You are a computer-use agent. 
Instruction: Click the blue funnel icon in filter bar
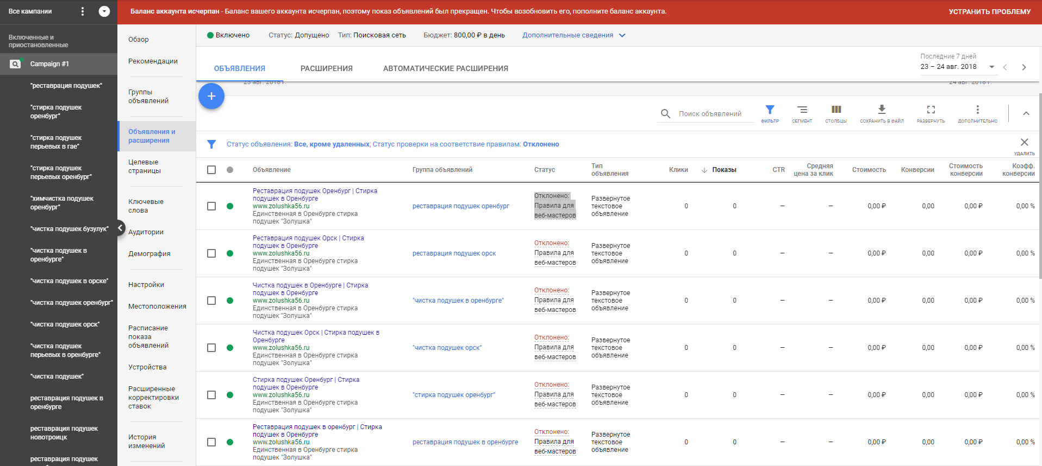click(211, 144)
